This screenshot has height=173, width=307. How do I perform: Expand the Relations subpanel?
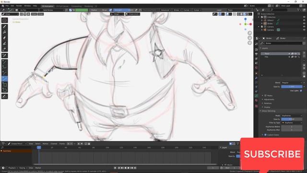tap(262, 103)
